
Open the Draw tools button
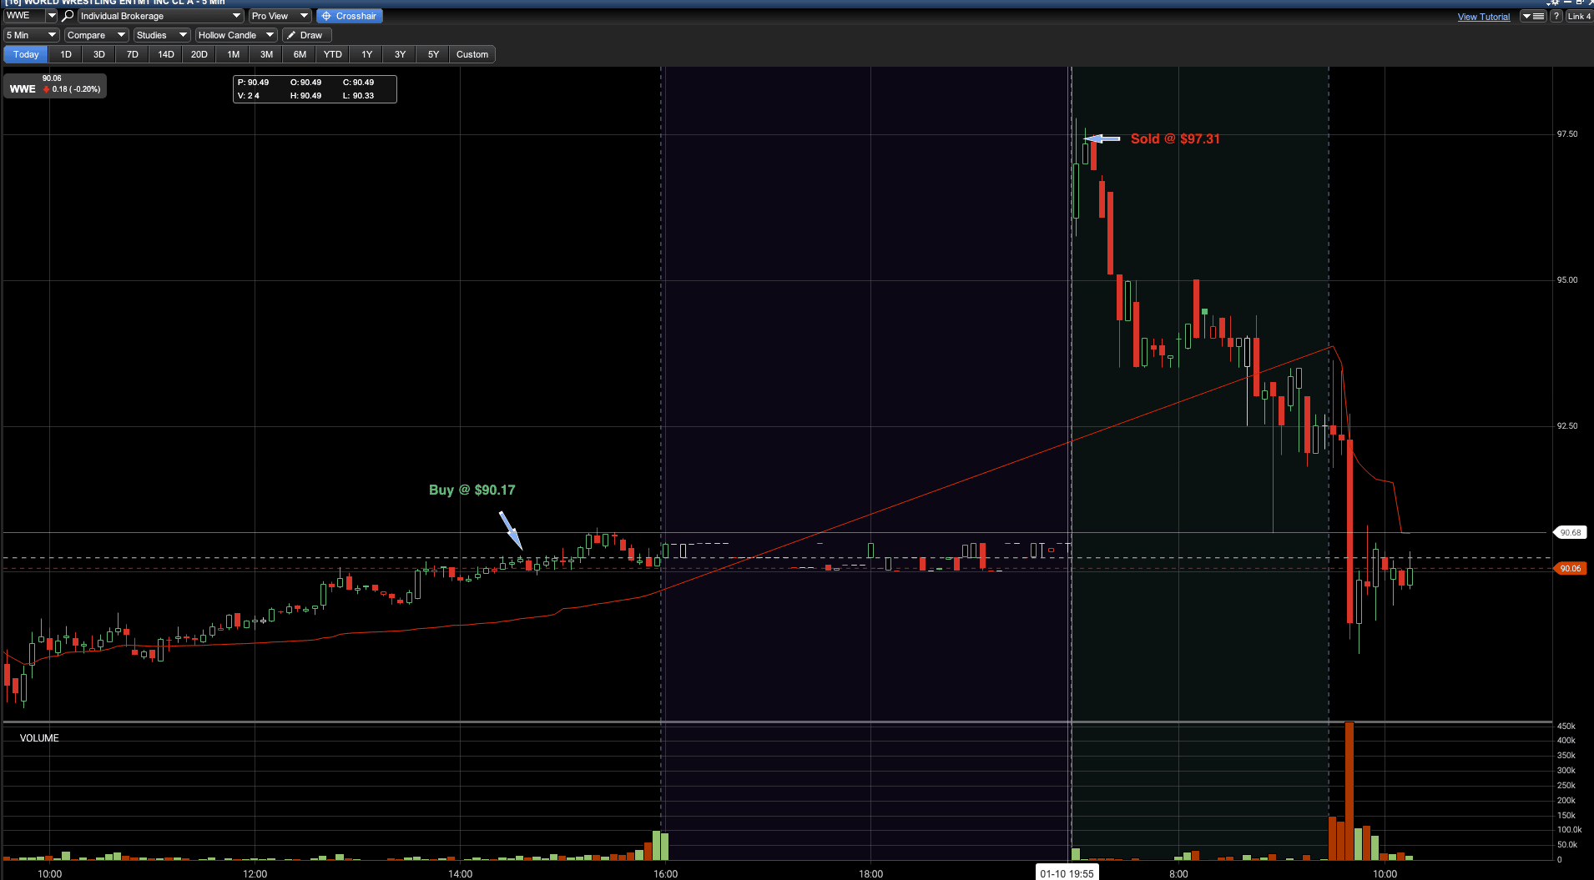[306, 35]
